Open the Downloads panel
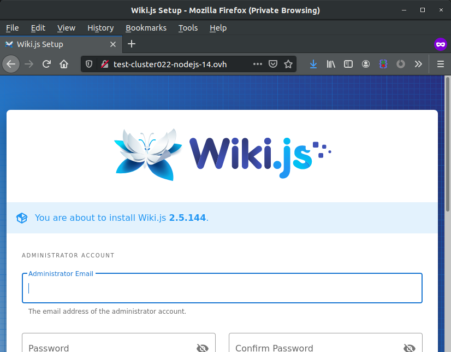Viewport: 451px width, 352px height. pyautogui.click(x=313, y=64)
